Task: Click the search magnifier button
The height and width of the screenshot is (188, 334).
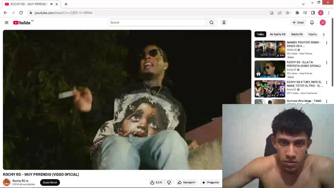Action: [x=211, y=22]
